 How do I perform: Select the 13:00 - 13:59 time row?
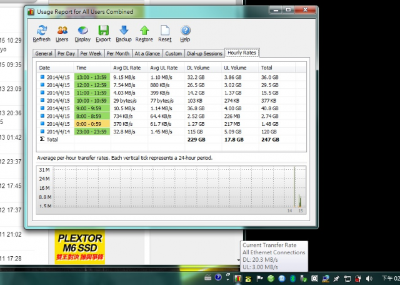92,77
